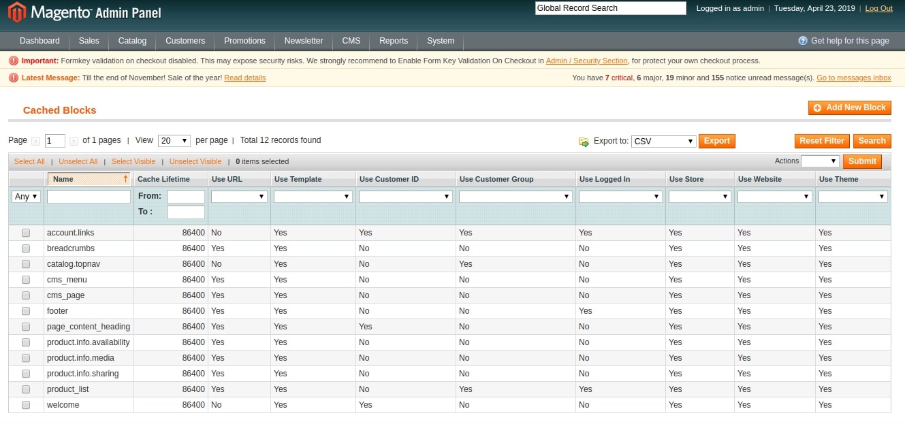Open the Export to CSV dropdown

click(663, 142)
